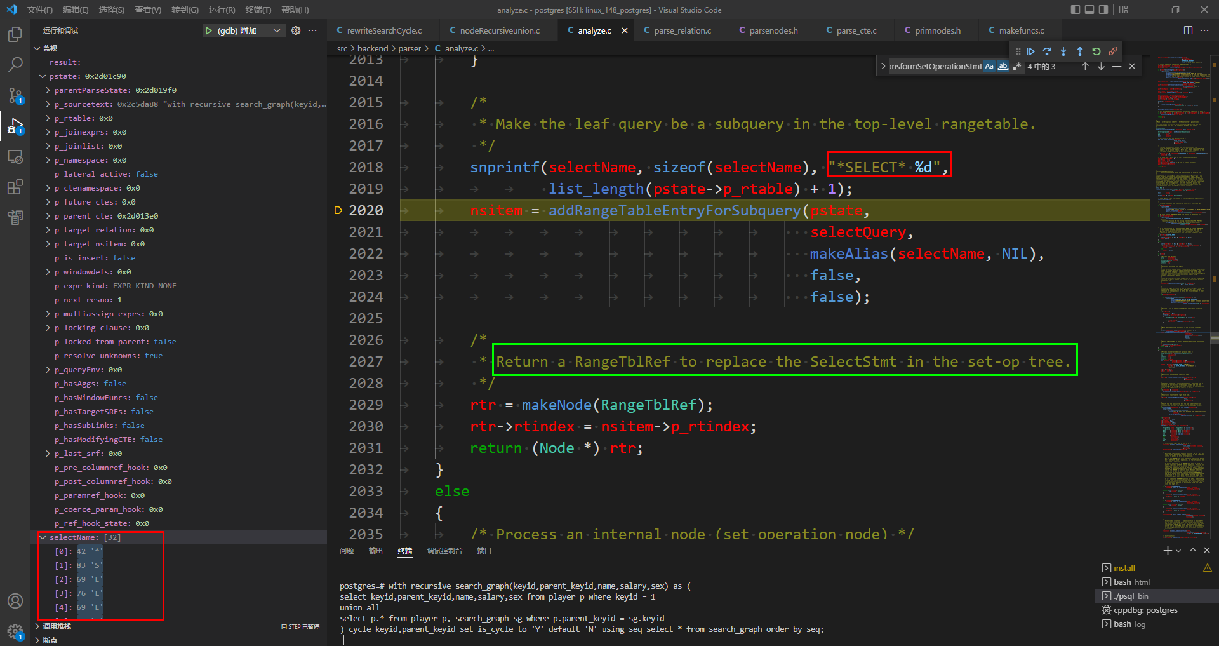
Task: Toggle Match Case in find widget
Action: pos(989,66)
